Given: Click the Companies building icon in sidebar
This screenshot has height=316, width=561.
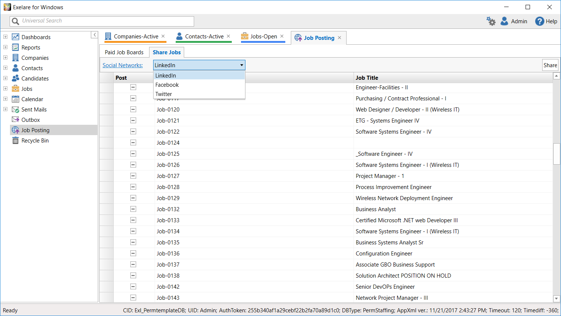Looking at the screenshot, I should click(16, 58).
